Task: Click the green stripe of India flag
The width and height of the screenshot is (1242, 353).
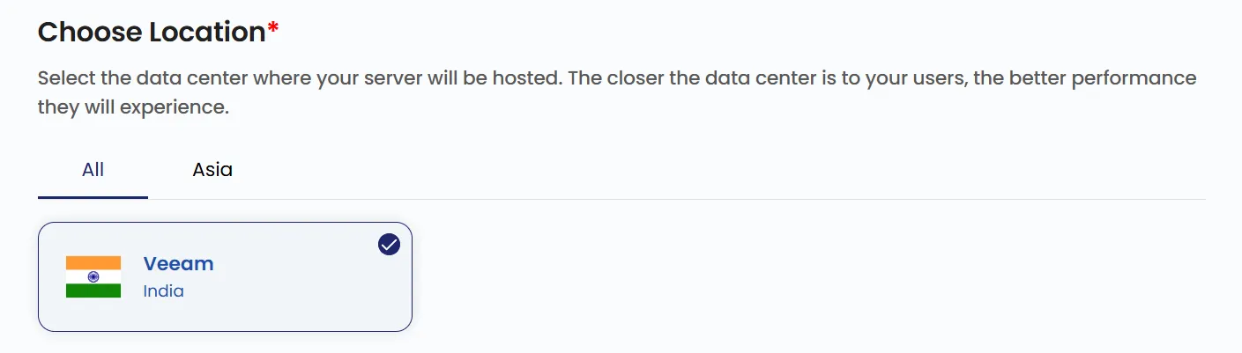Action: [93, 290]
